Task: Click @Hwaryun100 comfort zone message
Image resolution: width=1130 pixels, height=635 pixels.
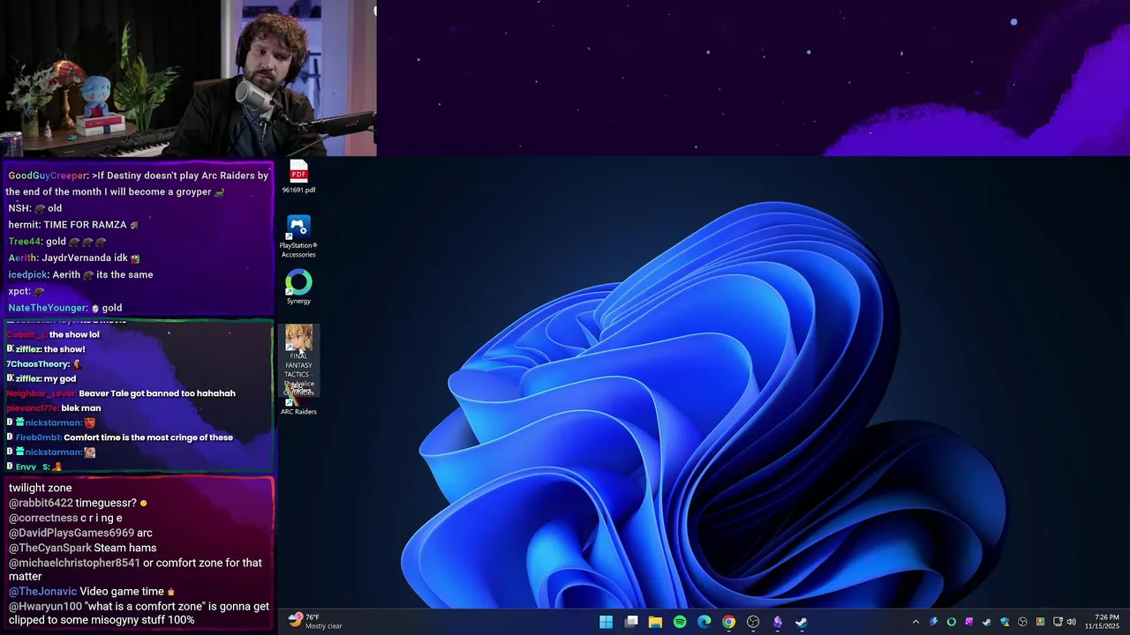Action: (x=139, y=613)
